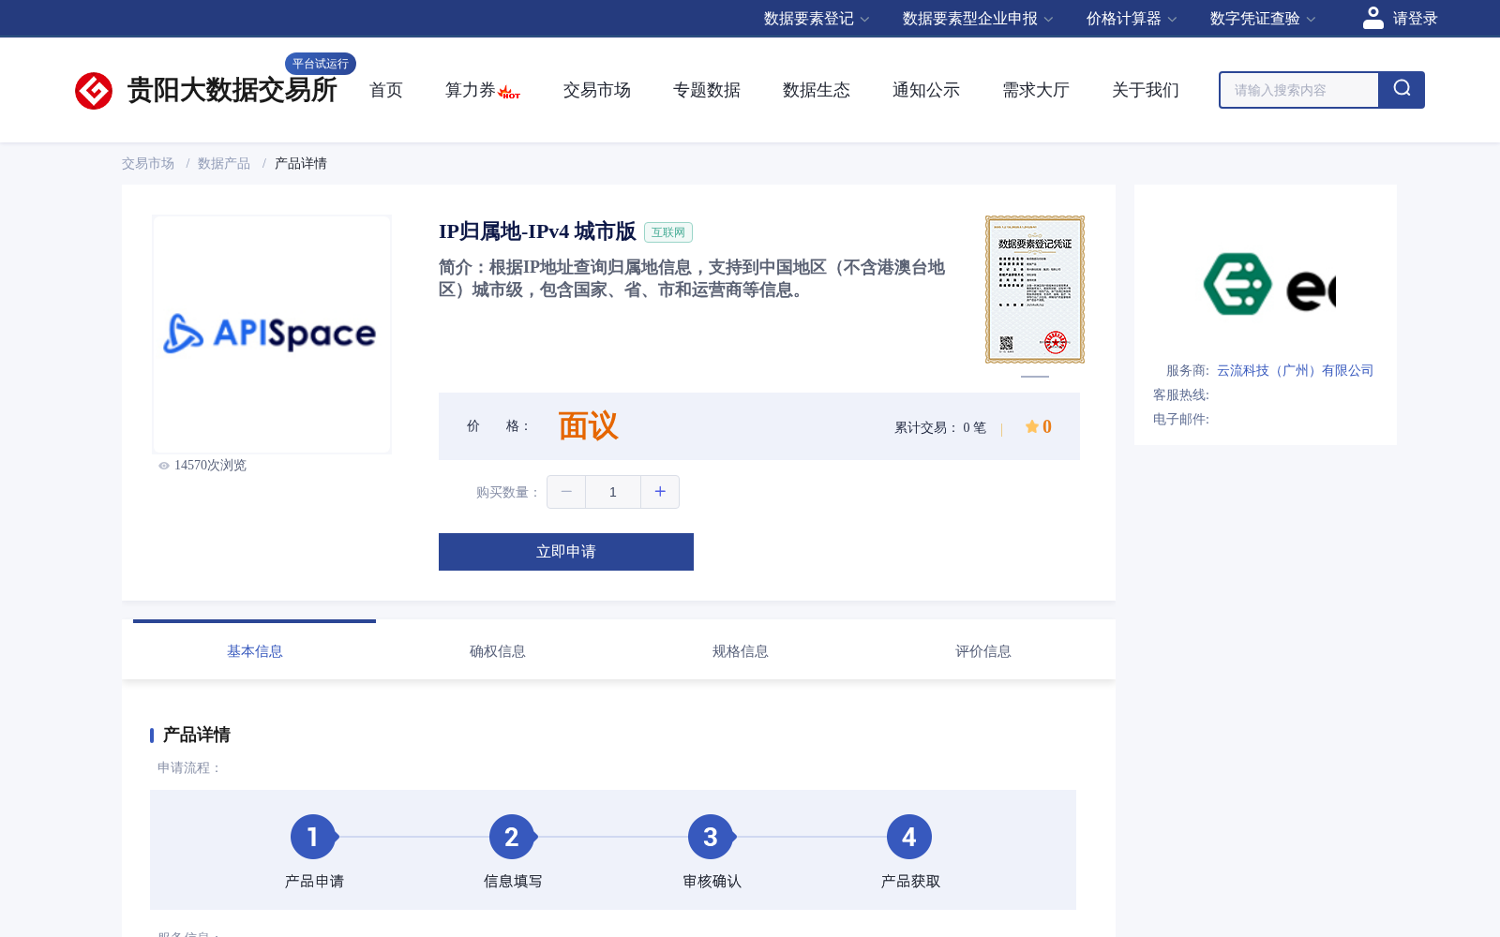Open the 关于我们 menu item

(1146, 90)
